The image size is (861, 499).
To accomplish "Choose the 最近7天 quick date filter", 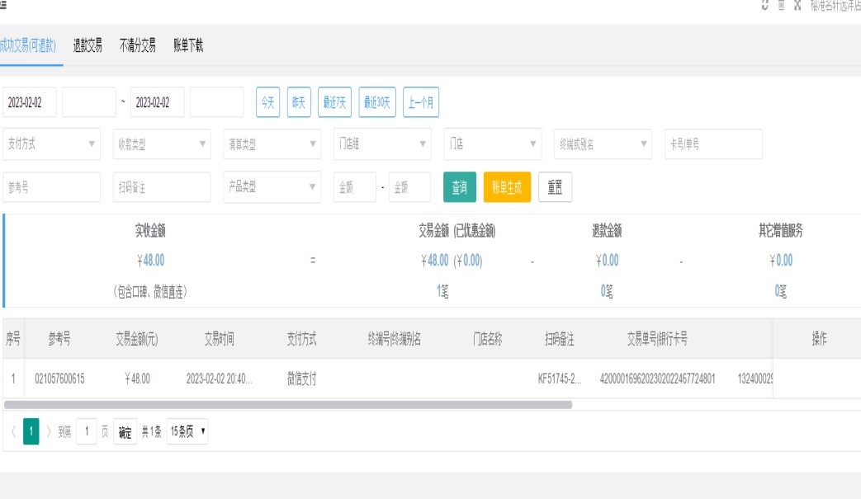I will tap(335, 102).
